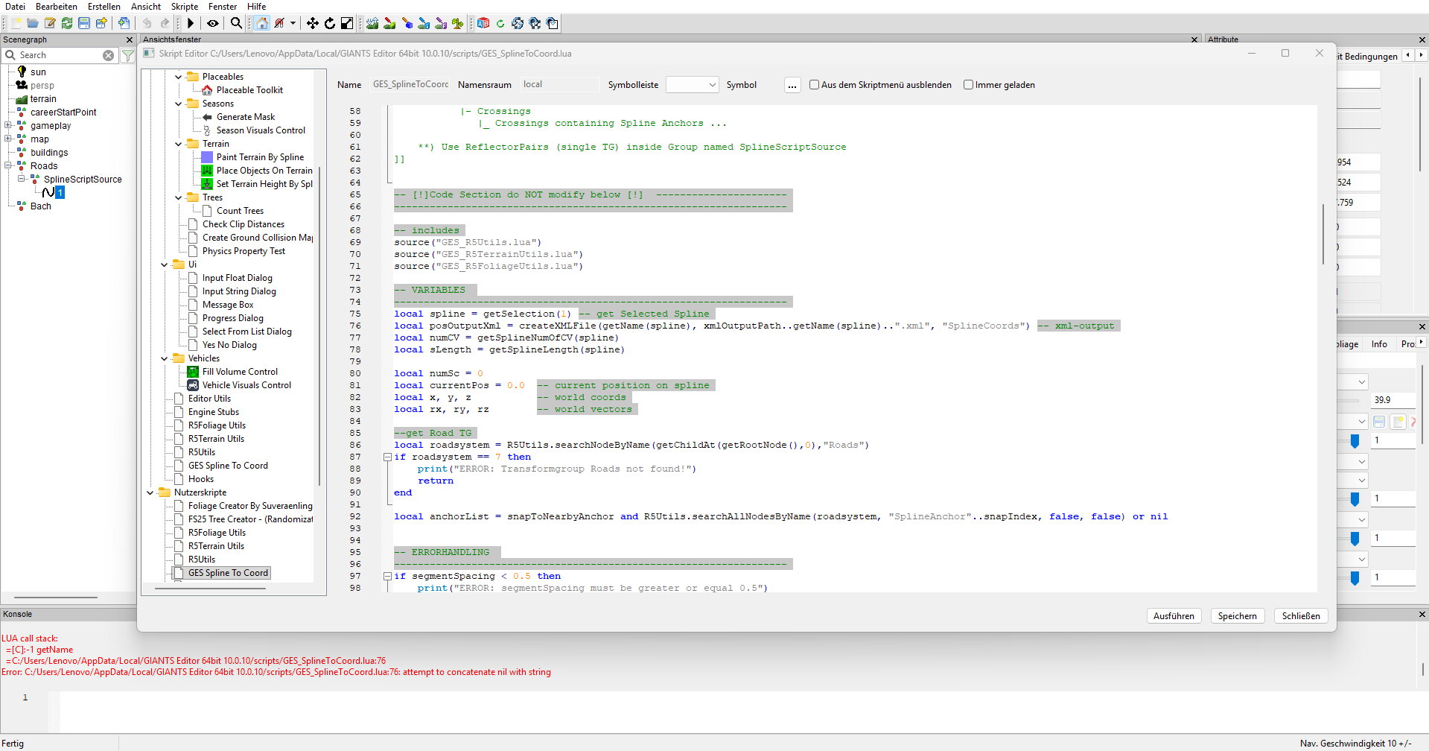Click the script Name input field
The height and width of the screenshot is (751, 1429).
coord(410,85)
